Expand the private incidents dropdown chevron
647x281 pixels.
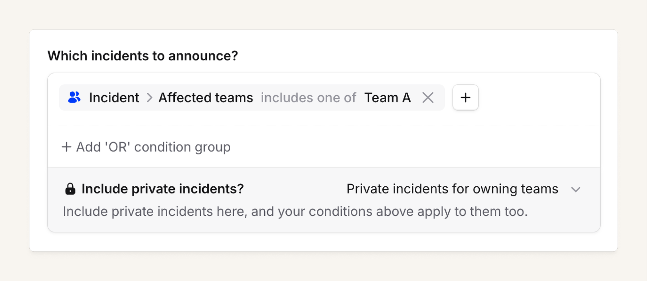576,190
